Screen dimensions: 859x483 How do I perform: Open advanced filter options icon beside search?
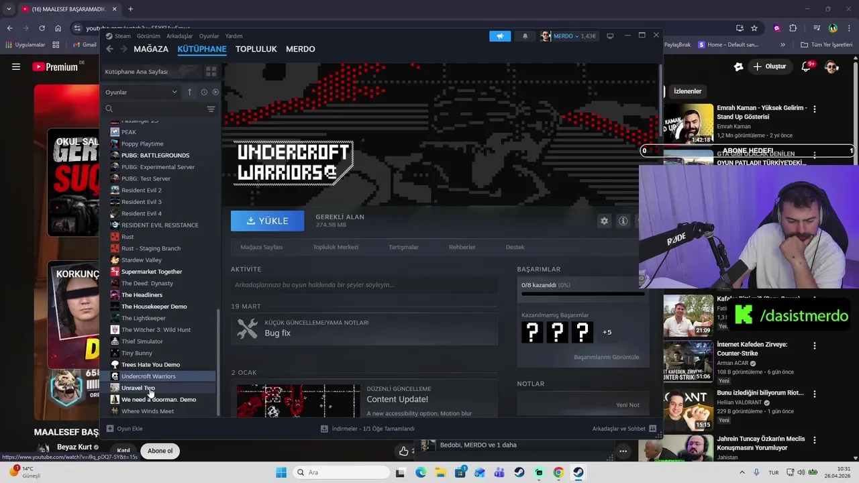click(x=211, y=109)
